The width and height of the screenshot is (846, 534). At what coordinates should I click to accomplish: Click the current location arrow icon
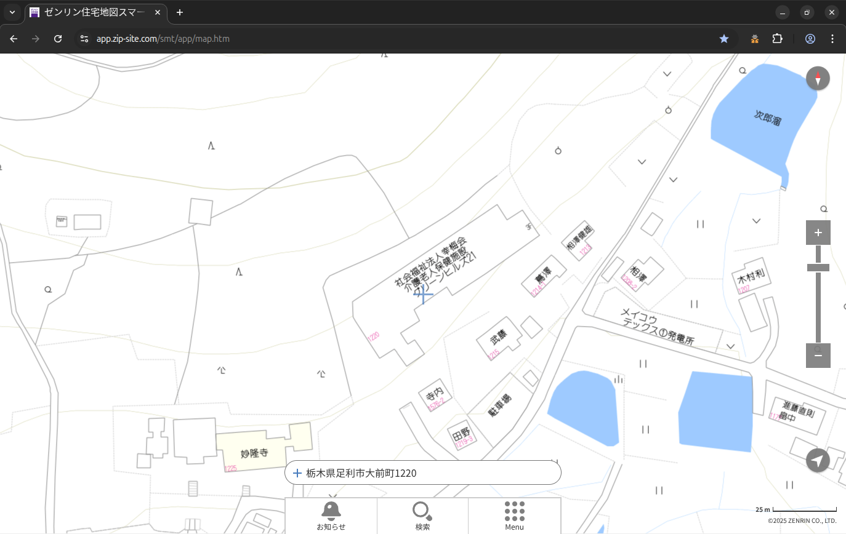818,460
